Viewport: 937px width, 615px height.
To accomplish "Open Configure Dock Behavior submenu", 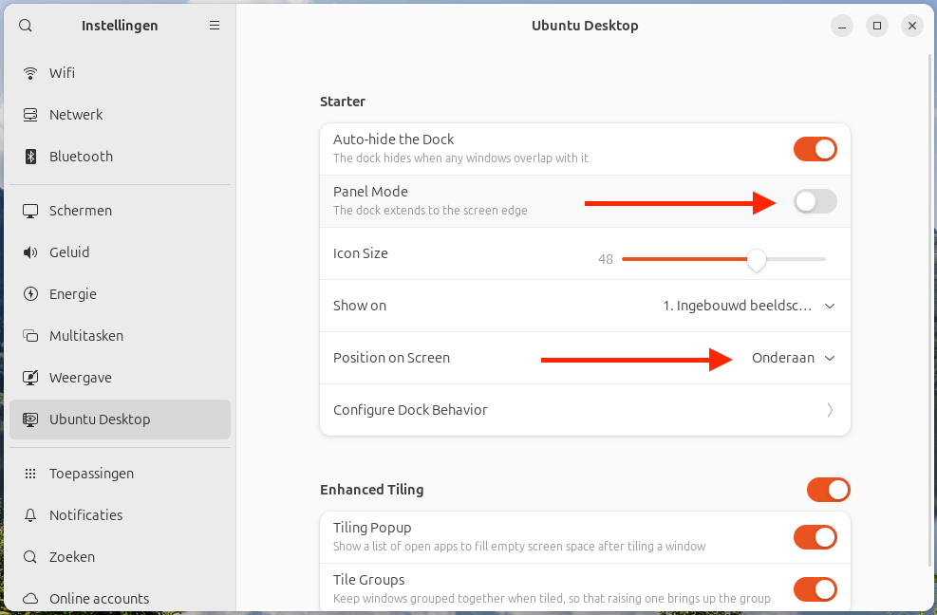I will (585, 410).
